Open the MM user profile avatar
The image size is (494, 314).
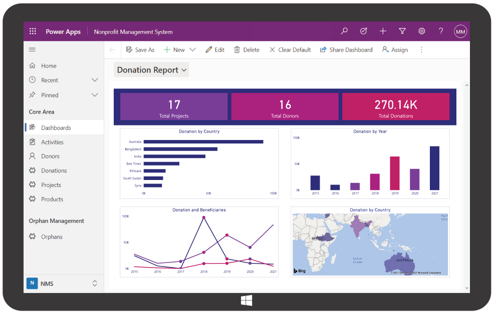460,31
